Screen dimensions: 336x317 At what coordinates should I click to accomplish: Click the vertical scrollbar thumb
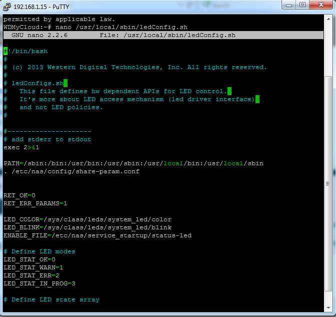[x=328, y=184]
